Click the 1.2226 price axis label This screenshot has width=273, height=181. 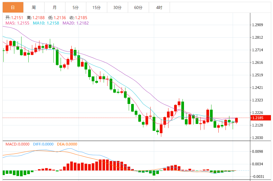point(257,113)
